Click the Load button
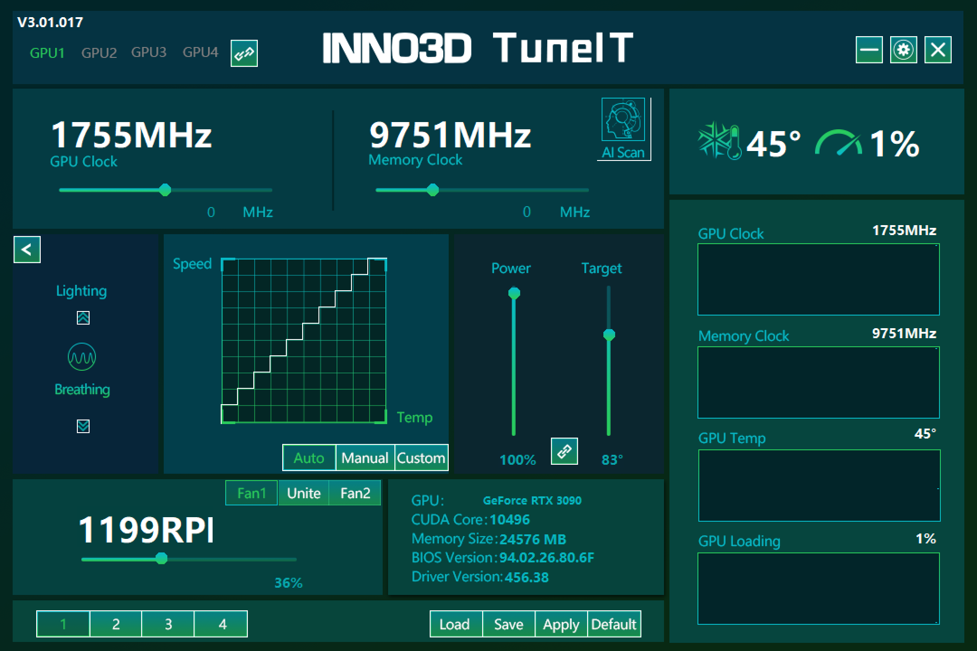Viewport: 977px width, 651px height. [x=456, y=624]
